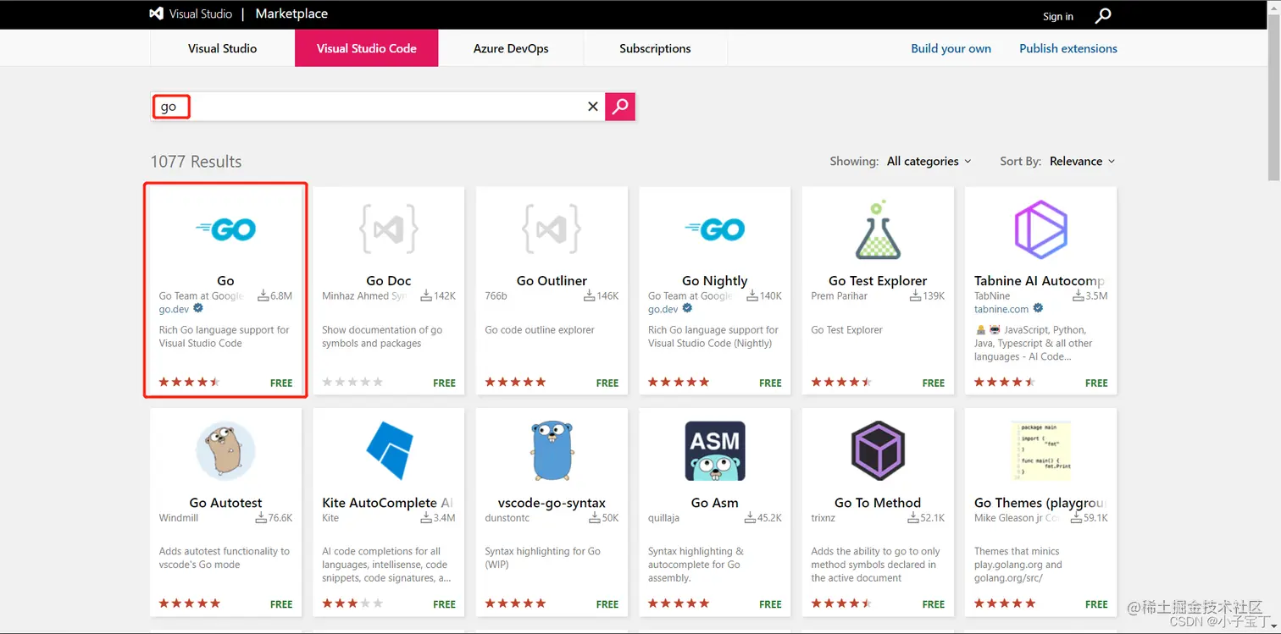Open the Go extension logo
Screen dimensions: 1281x634
[225, 229]
